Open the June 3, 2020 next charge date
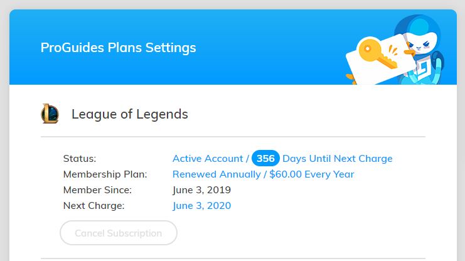465x261 pixels. [201, 205]
